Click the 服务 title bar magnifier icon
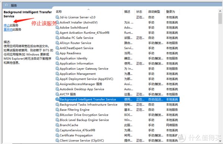 pos(7,5)
